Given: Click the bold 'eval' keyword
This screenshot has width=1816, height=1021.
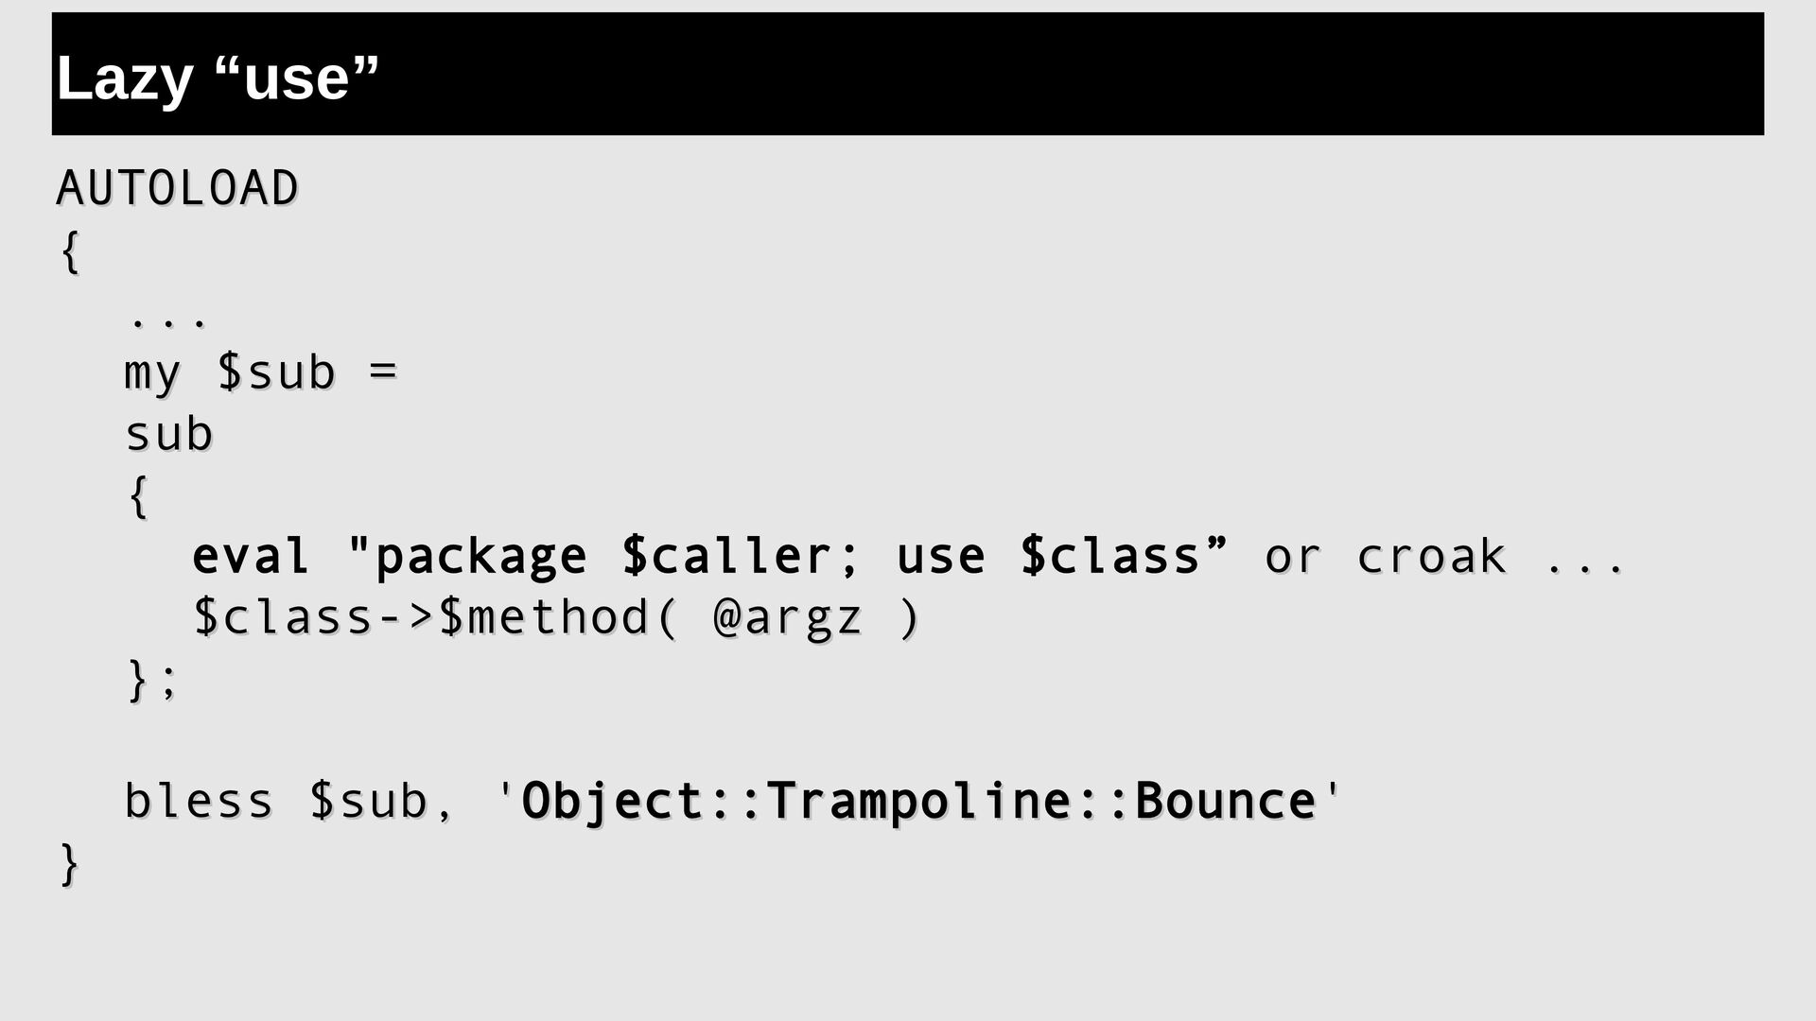Looking at the screenshot, I should tap(251, 556).
